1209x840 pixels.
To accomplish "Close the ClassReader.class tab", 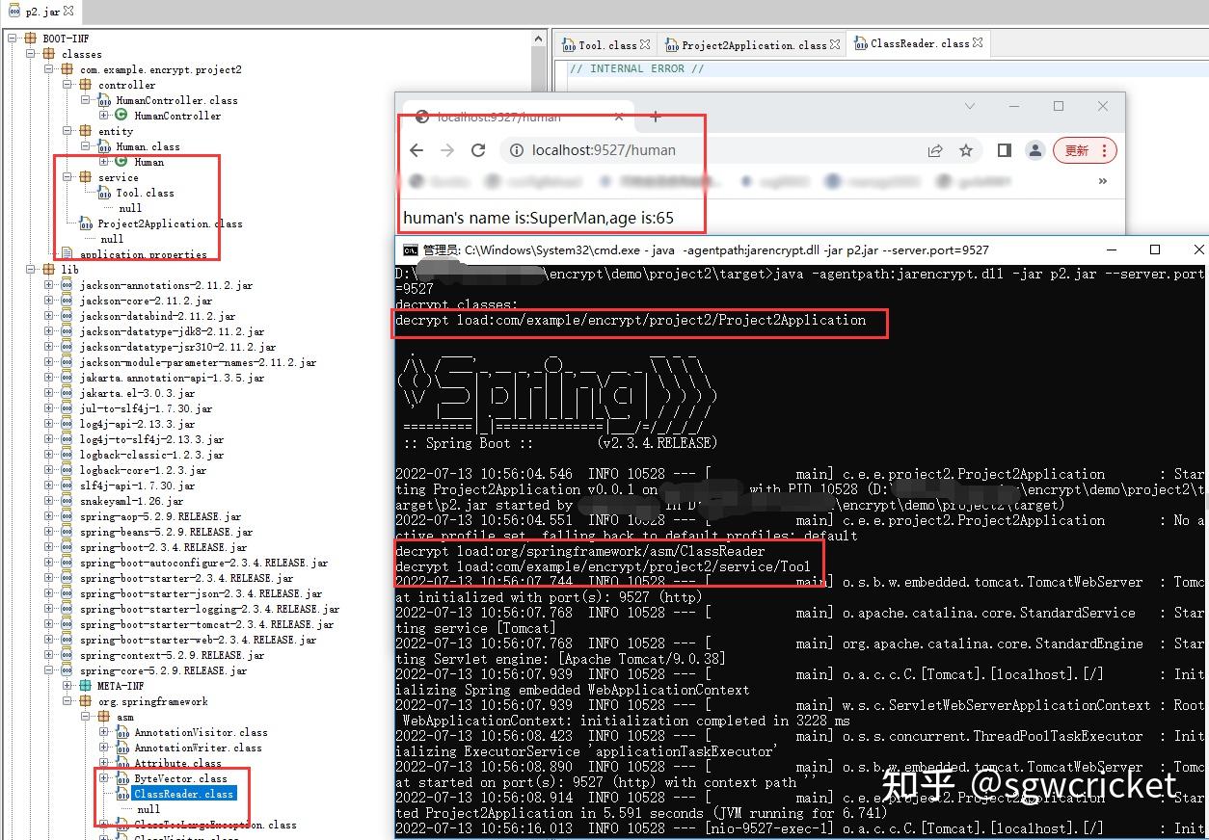I will tap(977, 43).
